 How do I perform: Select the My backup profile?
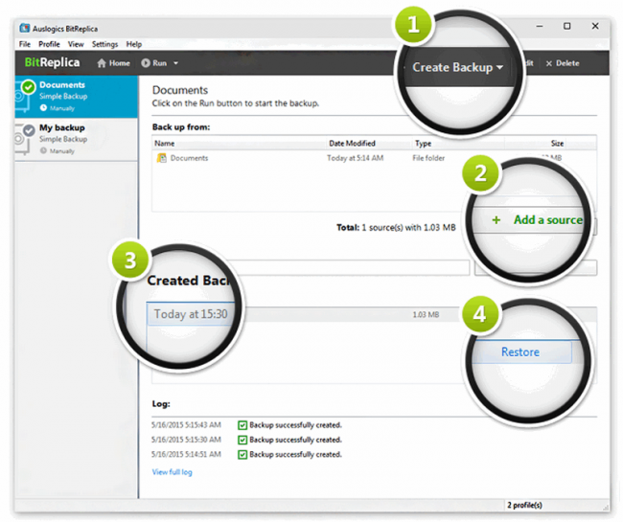77,139
